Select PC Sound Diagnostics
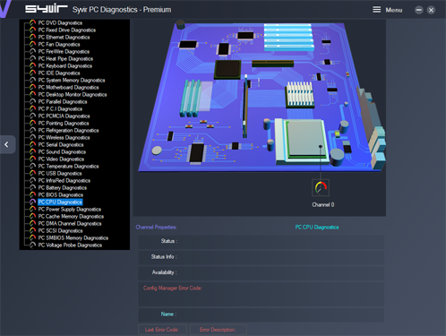Image resolution: width=446 pixels, height=336 pixels. [x=62, y=151]
